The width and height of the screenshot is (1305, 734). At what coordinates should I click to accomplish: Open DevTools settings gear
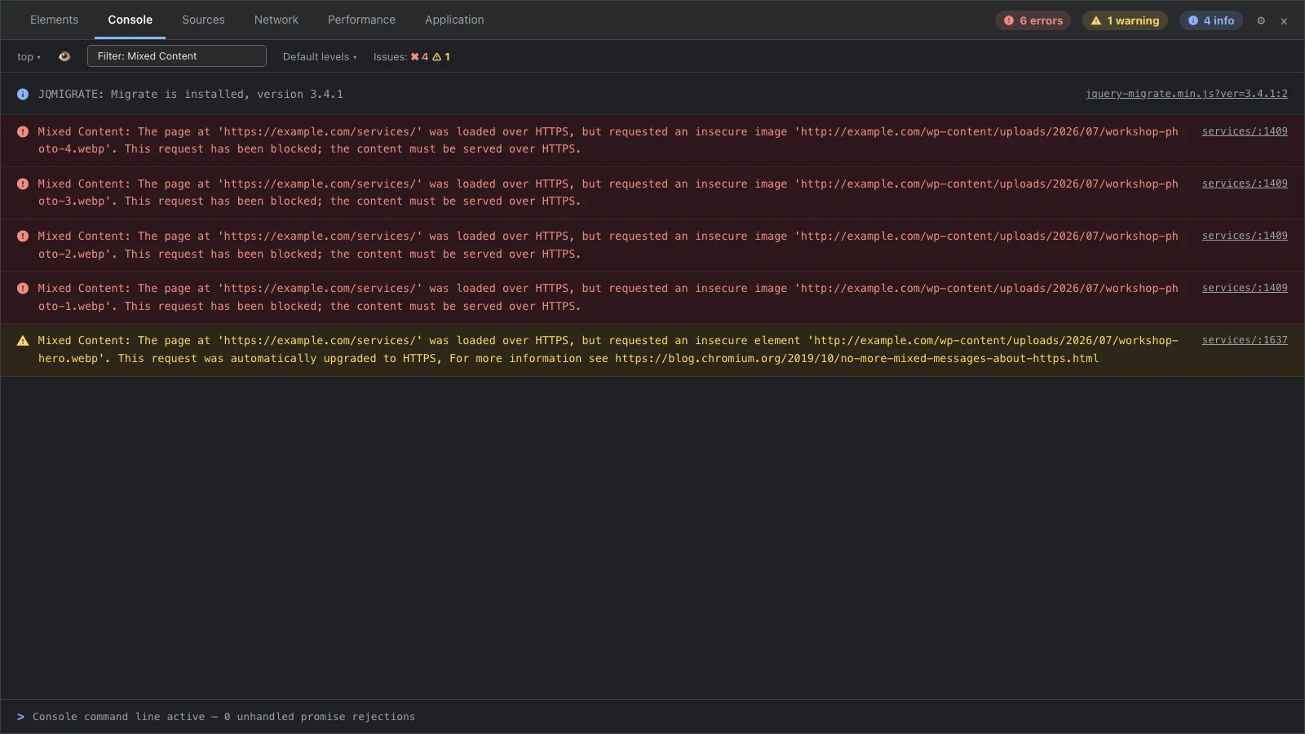click(x=1261, y=20)
